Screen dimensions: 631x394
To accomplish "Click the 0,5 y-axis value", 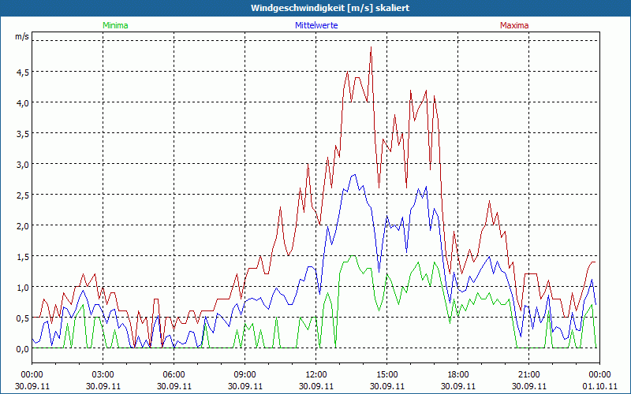I will click(x=23, y=318).
